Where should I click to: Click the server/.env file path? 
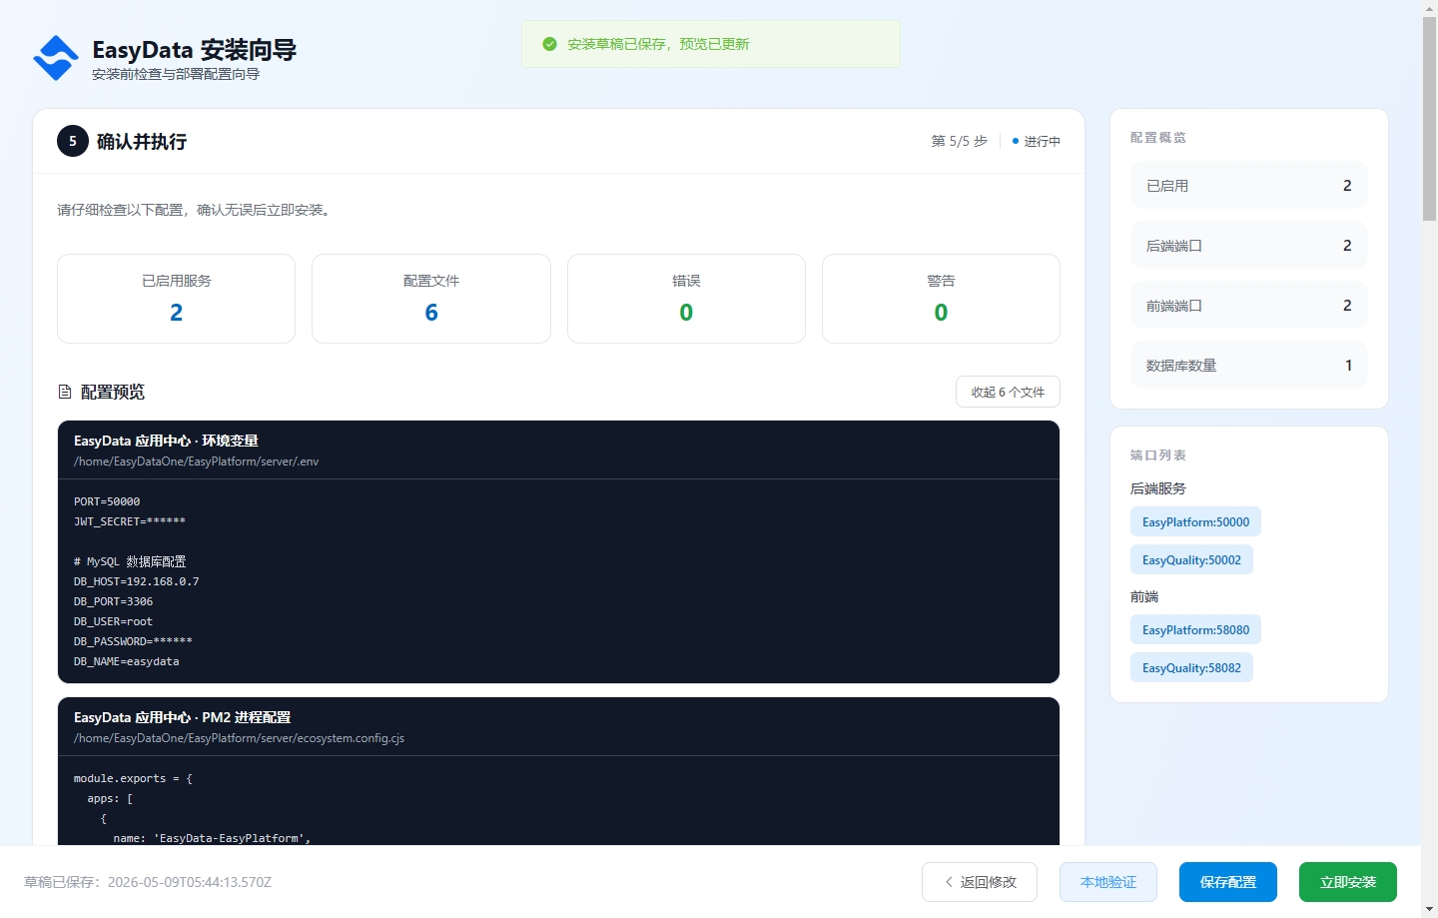[196, 461]
